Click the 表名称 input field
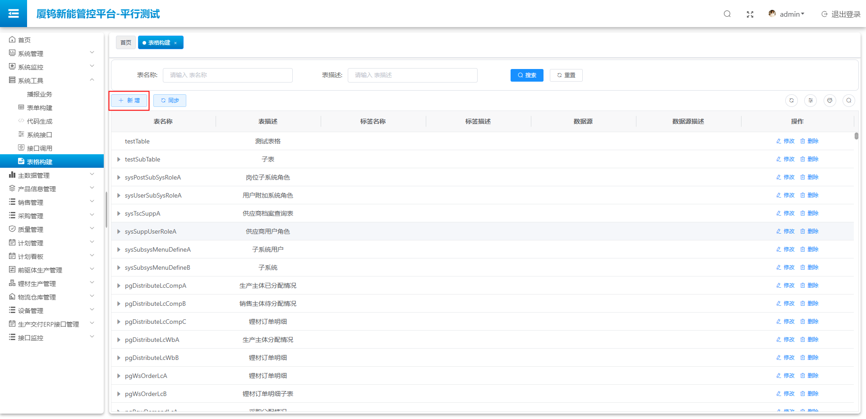 tap(227, 75)
